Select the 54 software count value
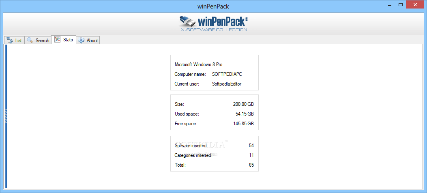This screenshot has width=427, height=193. click(x=251, y=146)
